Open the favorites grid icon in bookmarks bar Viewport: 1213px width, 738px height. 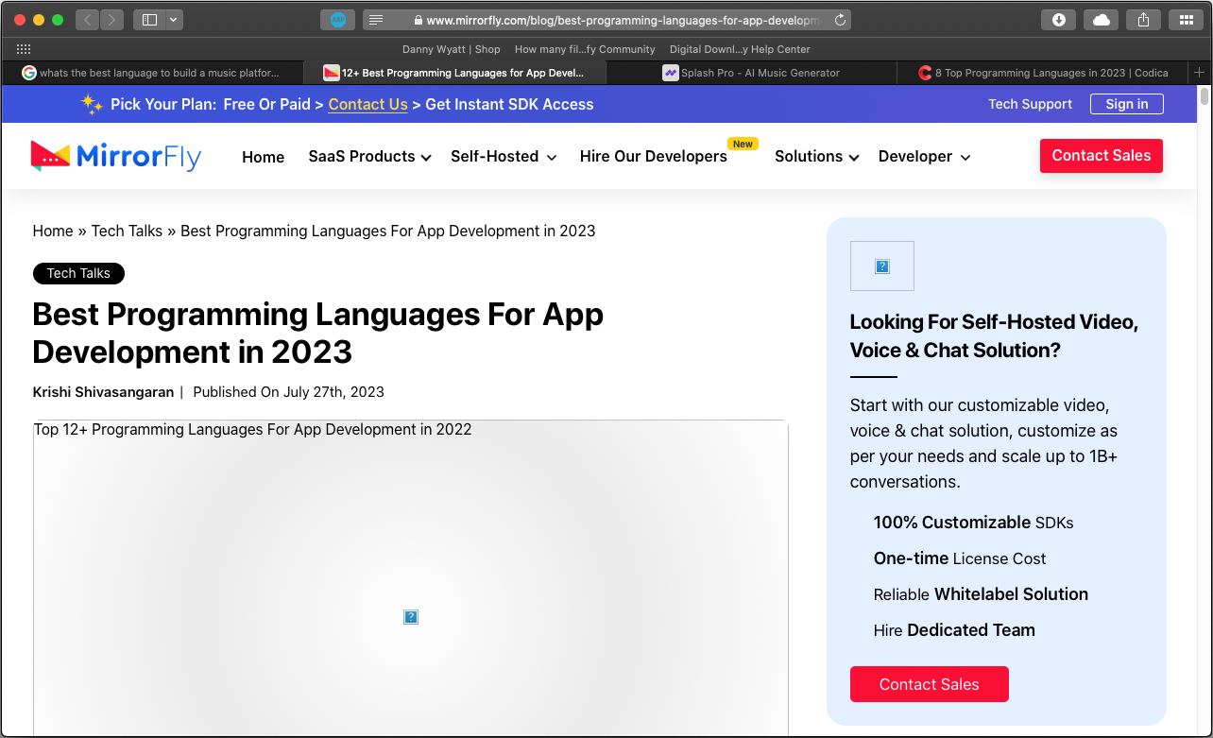tap(24, 49)
